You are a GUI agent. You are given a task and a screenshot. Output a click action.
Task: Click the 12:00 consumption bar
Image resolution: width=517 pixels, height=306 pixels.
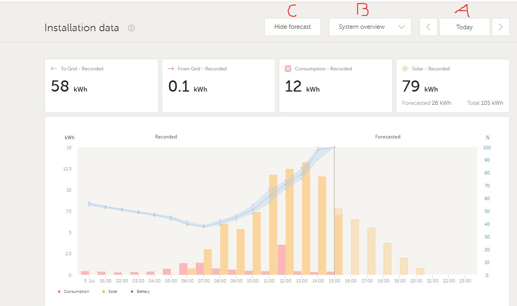tap(282, 260)
